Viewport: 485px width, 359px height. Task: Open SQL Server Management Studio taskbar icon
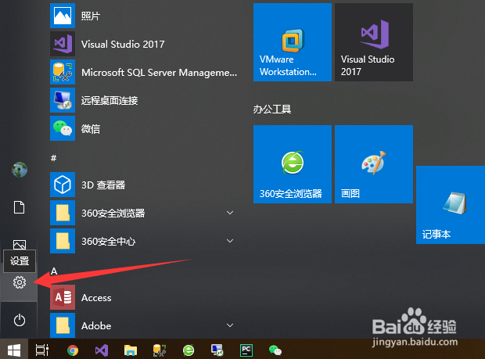coord(160,350)
